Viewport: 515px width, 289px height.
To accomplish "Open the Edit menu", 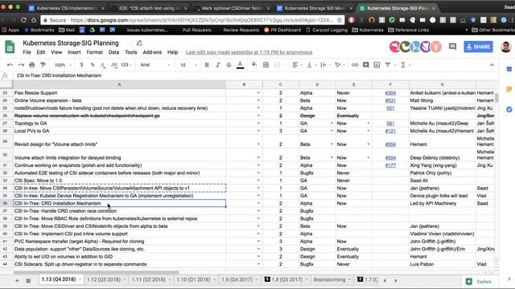I will (x=41, y=52).
